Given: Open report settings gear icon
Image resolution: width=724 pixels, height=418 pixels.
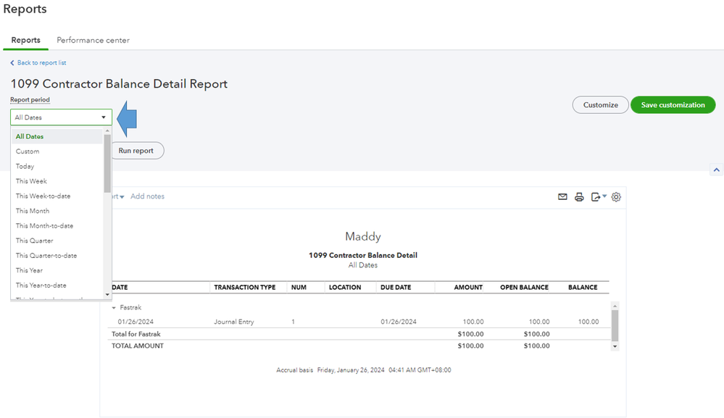Looking at the screenshot, I should (x=616, y=196).
